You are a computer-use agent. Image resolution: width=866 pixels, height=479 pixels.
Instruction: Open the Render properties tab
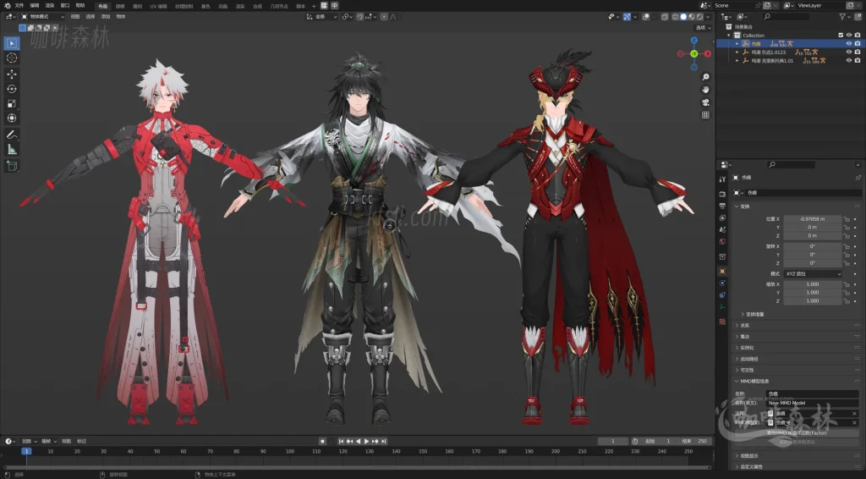[x=722, y=194]
